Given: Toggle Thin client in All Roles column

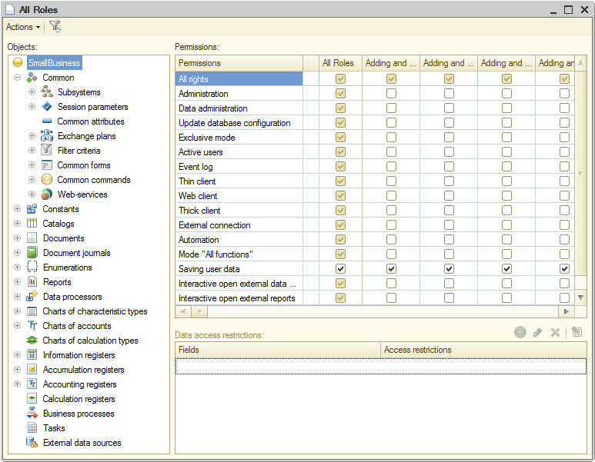Looking at the screenshot, I should click(340, 181).
